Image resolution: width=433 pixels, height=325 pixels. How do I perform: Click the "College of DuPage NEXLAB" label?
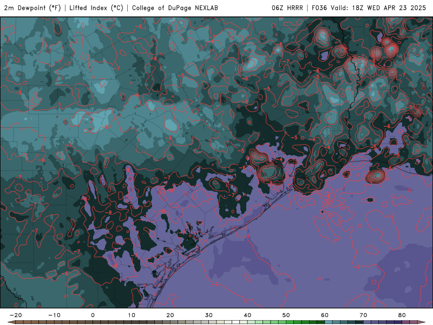[175, 8]
